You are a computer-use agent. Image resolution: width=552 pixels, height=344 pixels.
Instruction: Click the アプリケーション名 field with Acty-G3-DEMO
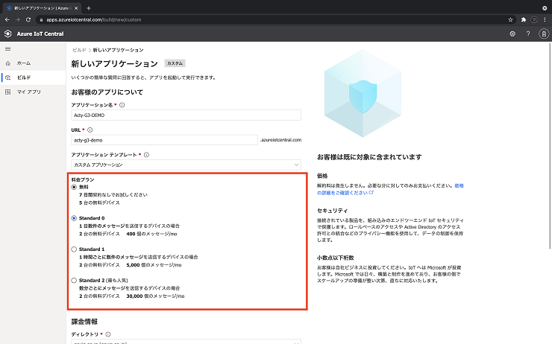coord(186,115)
